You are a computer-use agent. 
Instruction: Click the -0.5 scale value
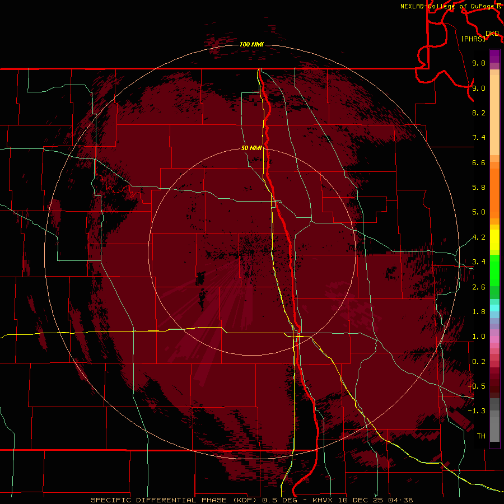(x=477, y=386)
